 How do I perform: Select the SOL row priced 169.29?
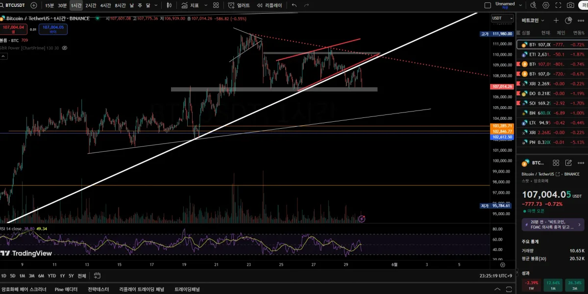click(x=552, y=103)
